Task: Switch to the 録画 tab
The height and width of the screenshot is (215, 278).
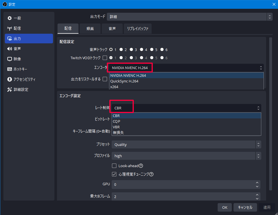Action: click(90, 28)
